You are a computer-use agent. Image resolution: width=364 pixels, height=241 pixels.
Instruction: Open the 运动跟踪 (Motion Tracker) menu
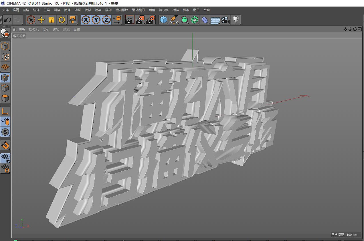tap(122, 10)
